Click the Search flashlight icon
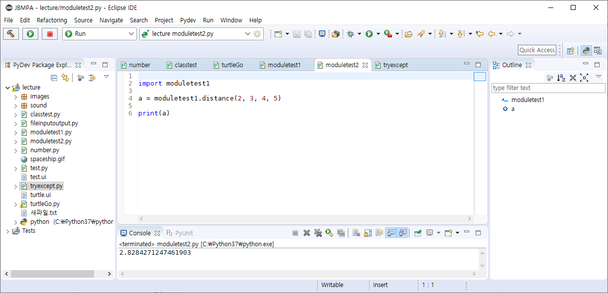608x293 pixels. [x=421, y=34]
